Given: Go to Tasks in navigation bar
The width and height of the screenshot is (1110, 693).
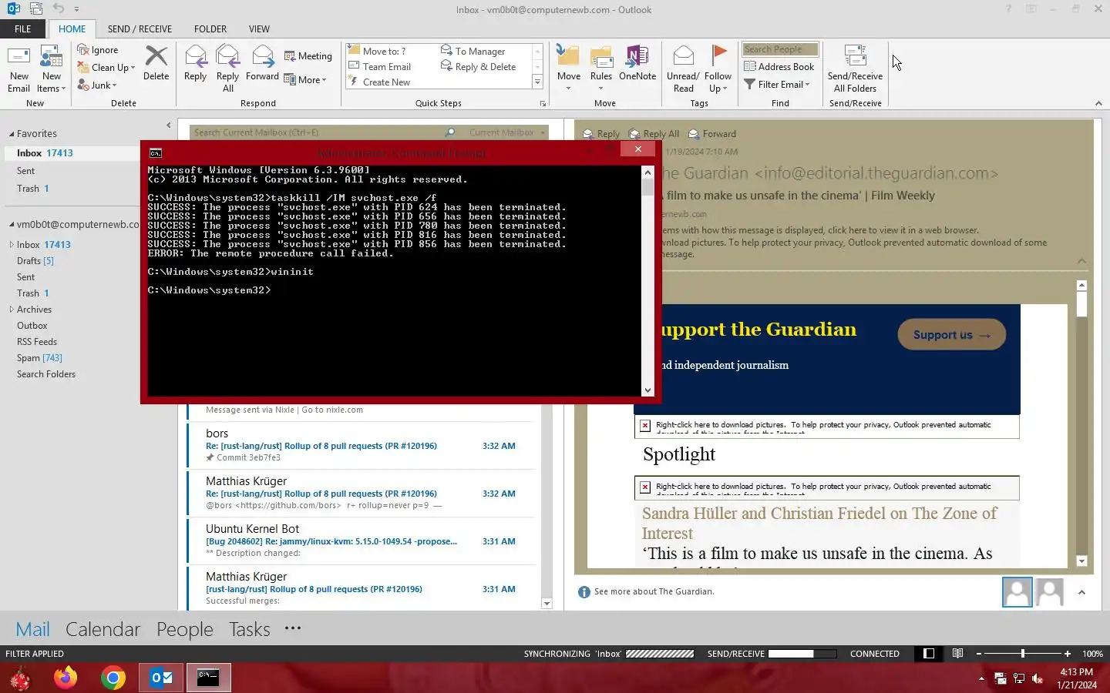Looking at the screenshot, I should [249, 629].
